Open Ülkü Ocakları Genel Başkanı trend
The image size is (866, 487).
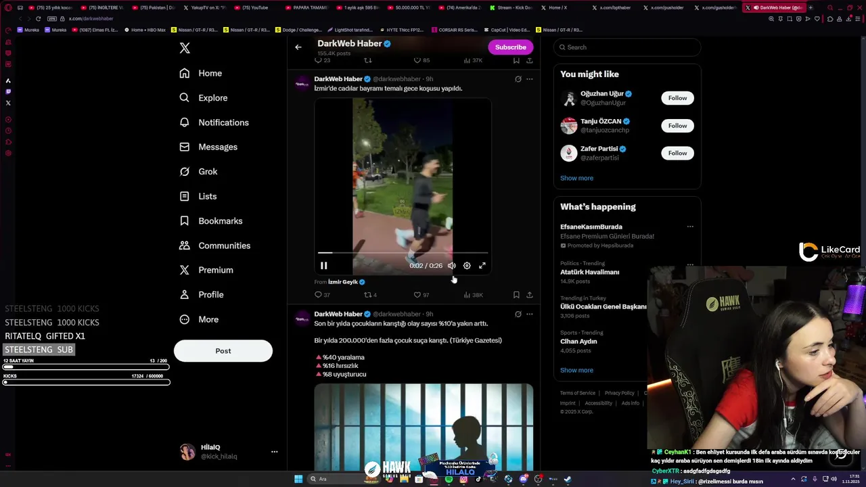tap(603, 306)
